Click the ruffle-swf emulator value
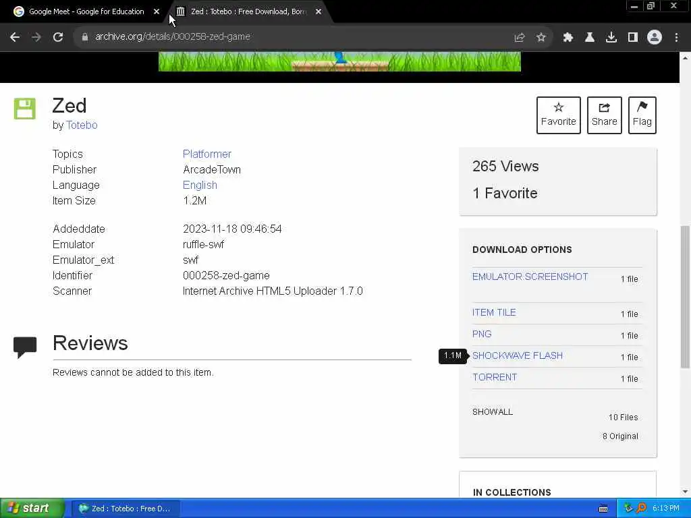The width and height of the screenshot is (691, 518). 203,244
